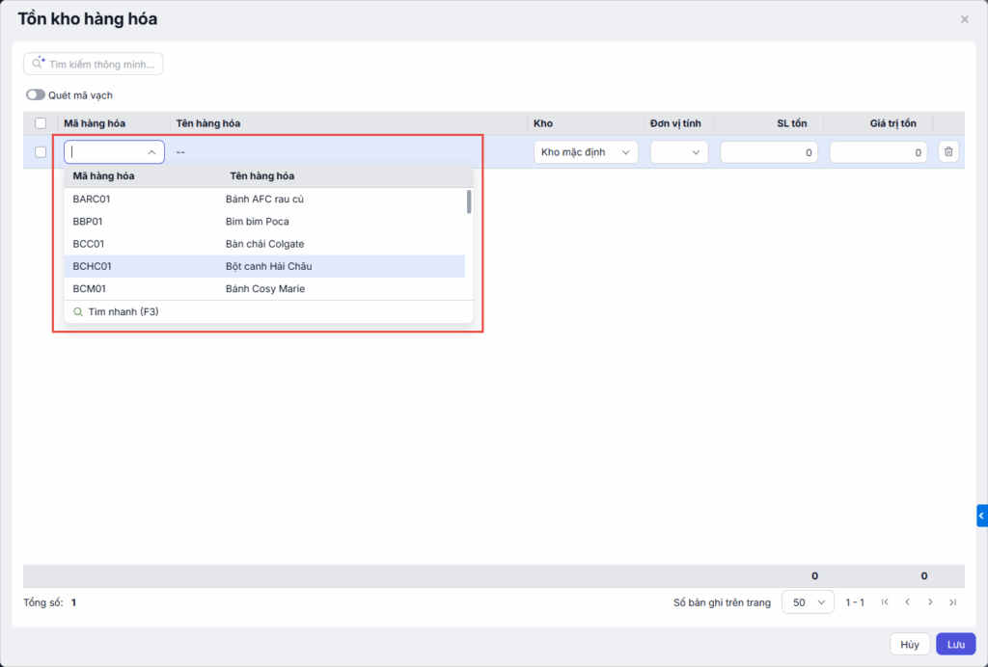Click the SL tồn quantity field
The height and width of the screenshot is (667, 988).
[769, 152]
